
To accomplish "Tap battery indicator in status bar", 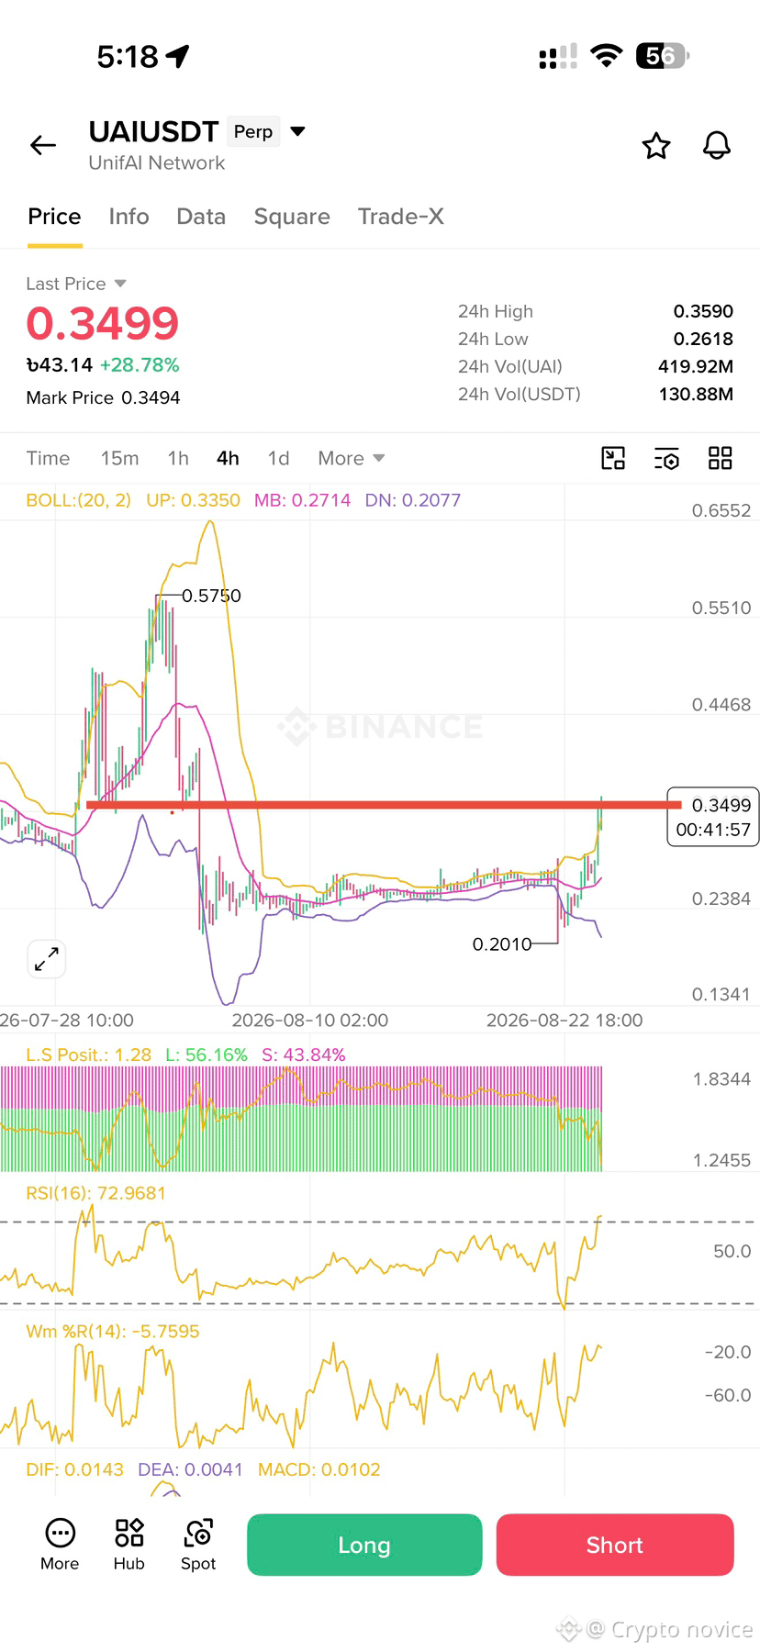I will pos(663,56).
